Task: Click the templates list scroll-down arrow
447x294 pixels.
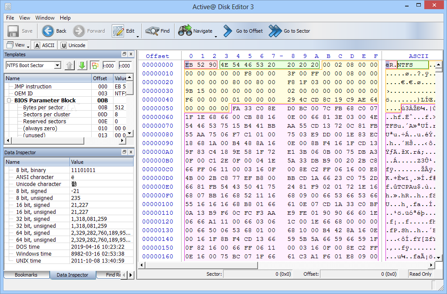Action: coord(130,133)
